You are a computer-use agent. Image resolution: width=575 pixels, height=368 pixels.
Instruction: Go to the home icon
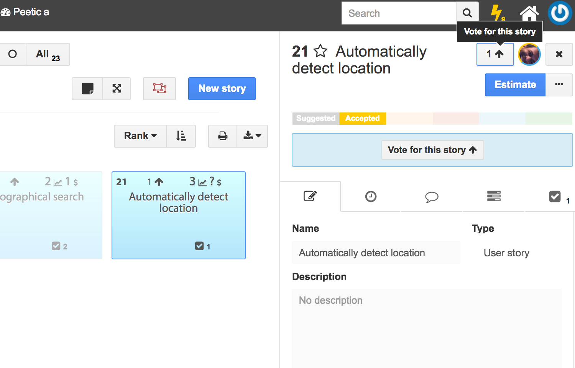pyautogui.click(x=529, y=13)
